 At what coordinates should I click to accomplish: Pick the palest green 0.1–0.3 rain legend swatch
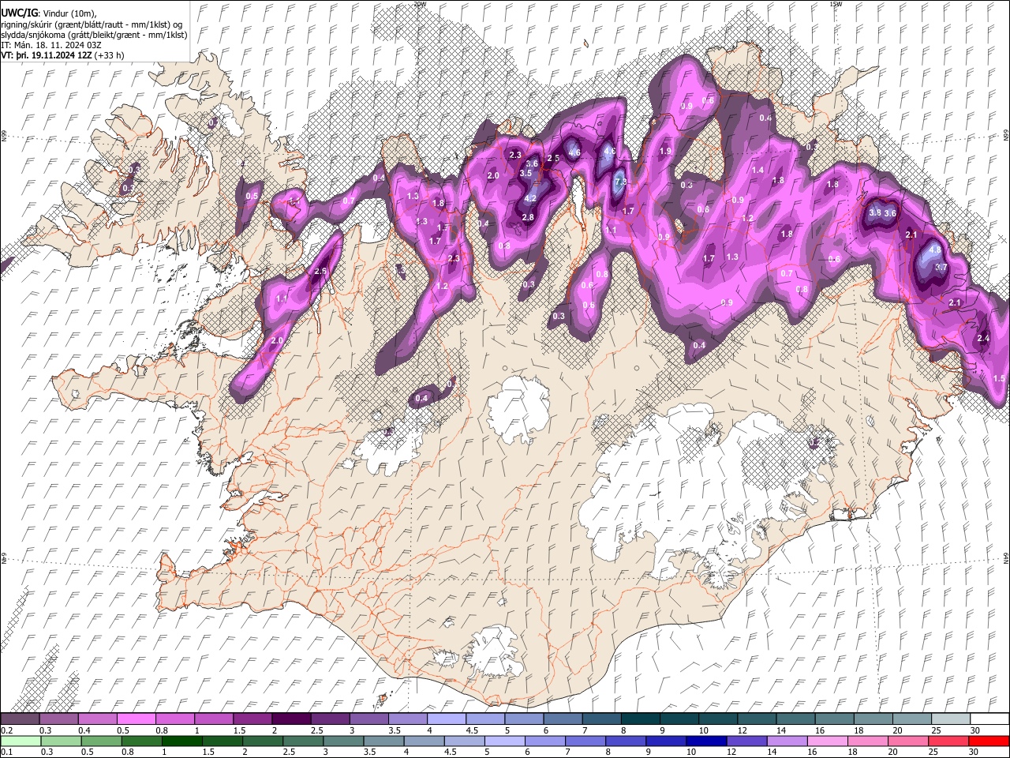[x=20, y=741]
